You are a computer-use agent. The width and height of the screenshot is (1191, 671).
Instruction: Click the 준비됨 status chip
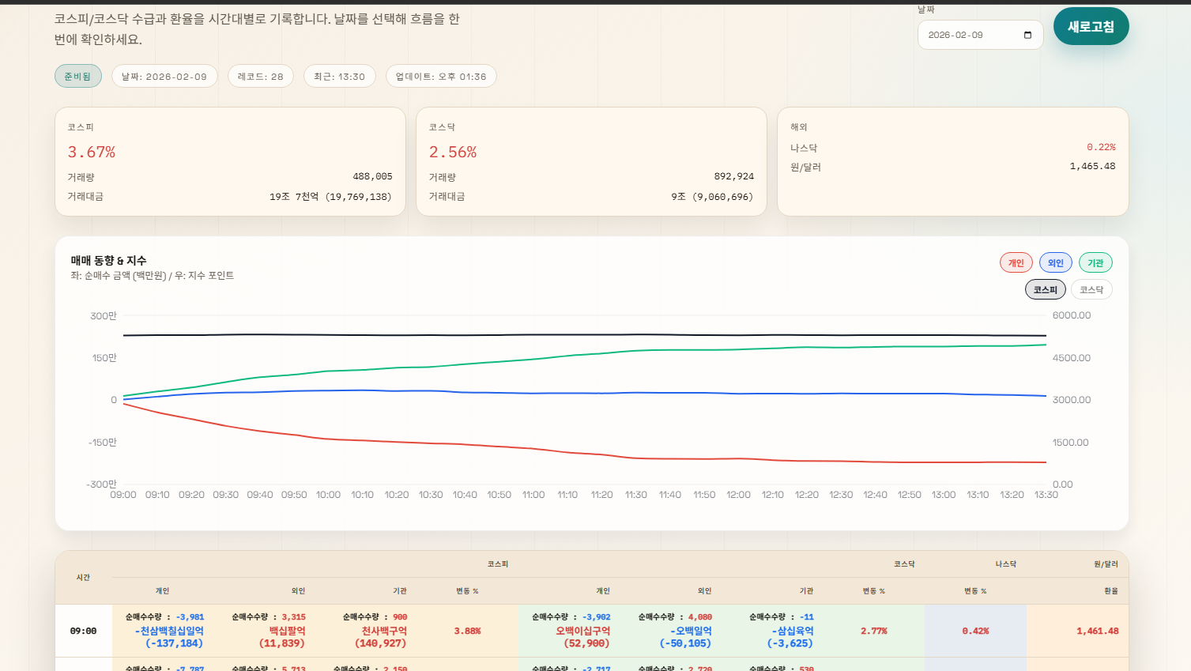pyautogui.click(x=77, y=76)
